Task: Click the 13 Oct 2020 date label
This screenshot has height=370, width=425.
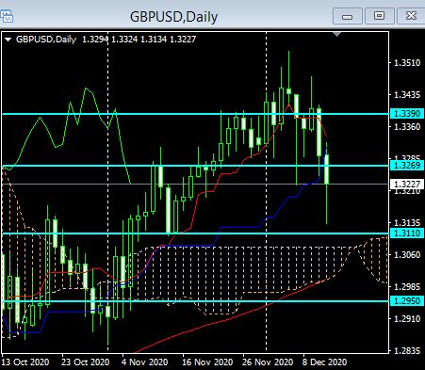Action: coord(25,362)
